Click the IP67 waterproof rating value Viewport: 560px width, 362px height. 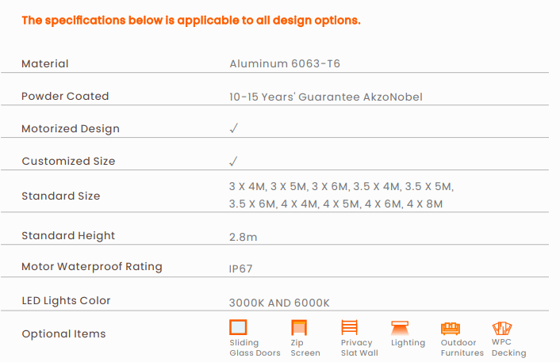click(241, 269)
